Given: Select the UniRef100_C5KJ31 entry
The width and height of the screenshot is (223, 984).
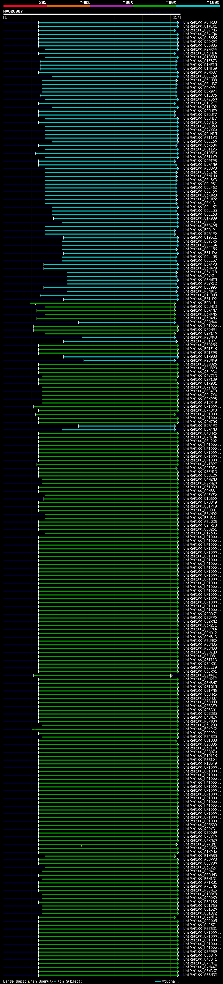Looking at the screenshot, I should click(x=200, y=203).
